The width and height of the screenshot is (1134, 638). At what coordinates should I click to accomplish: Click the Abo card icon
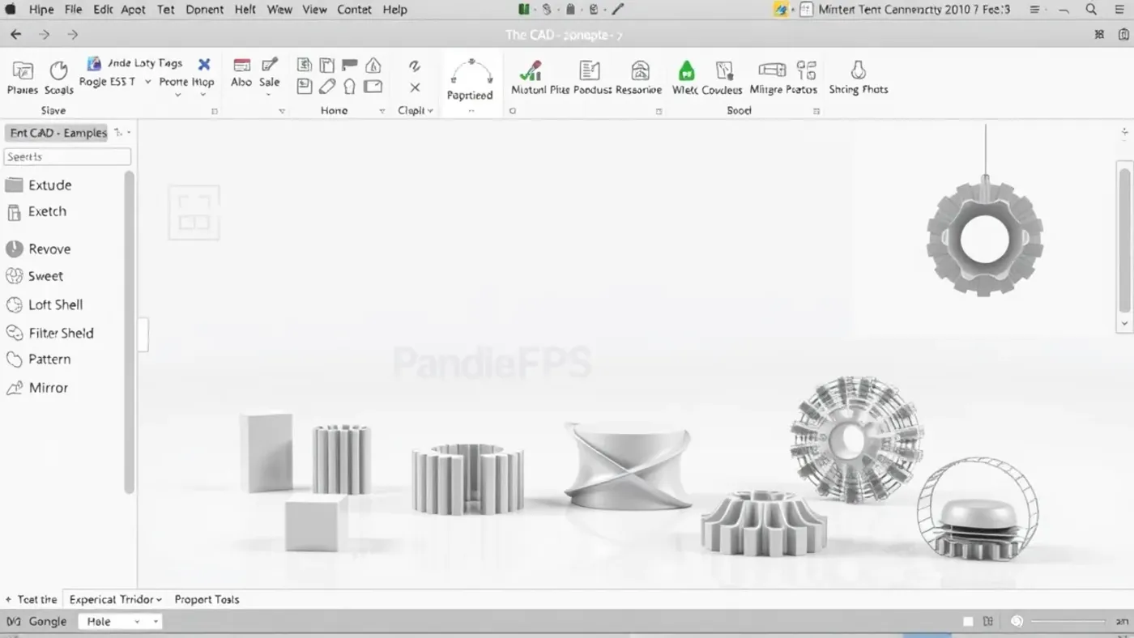tap(241, 66)
